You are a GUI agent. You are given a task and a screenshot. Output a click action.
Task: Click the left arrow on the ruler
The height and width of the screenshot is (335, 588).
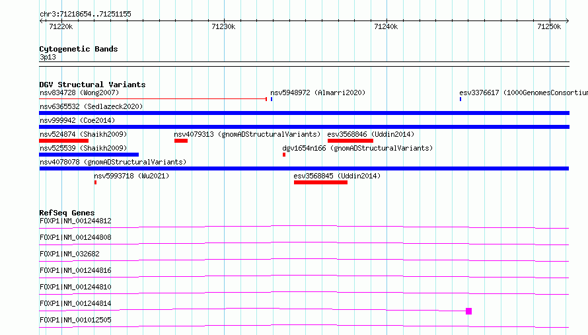point(41,21)
